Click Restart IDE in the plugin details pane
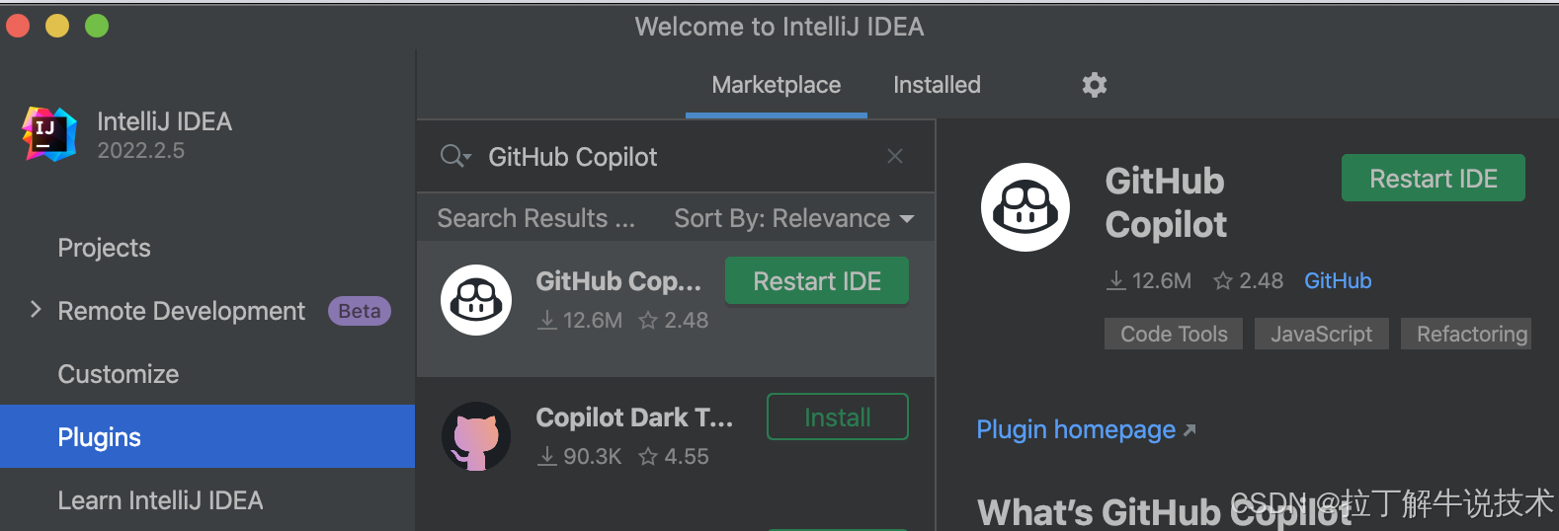 tap(1434, 178)
